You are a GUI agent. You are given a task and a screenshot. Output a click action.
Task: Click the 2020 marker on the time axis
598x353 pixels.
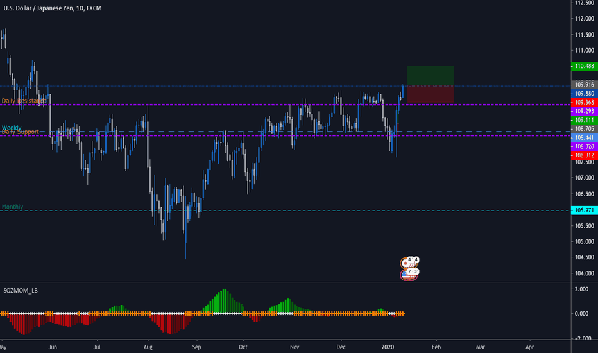(388, 345)
